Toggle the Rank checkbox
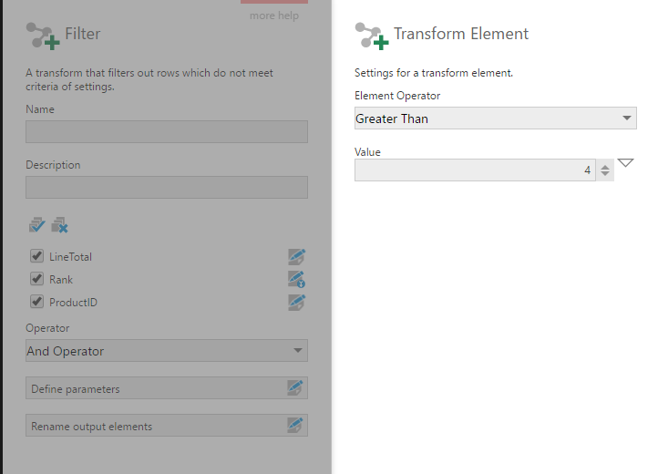 [37, 280]
